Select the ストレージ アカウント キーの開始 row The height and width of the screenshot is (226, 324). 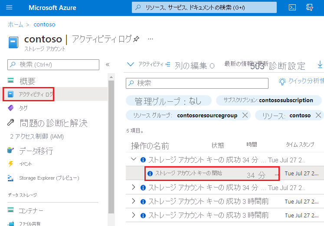tap(212, 174)
